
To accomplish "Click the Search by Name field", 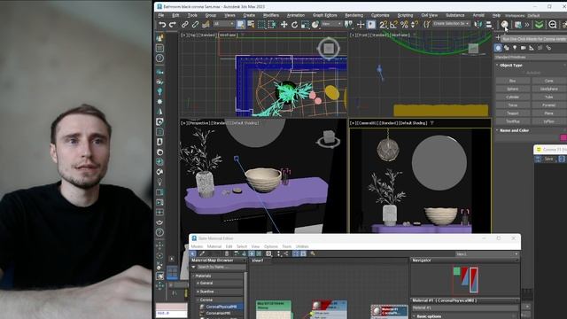I will (221, 267).
